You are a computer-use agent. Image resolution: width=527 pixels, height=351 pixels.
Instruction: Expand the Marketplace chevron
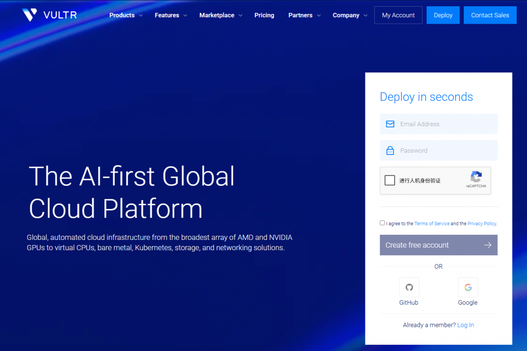[x=240, y=15]
